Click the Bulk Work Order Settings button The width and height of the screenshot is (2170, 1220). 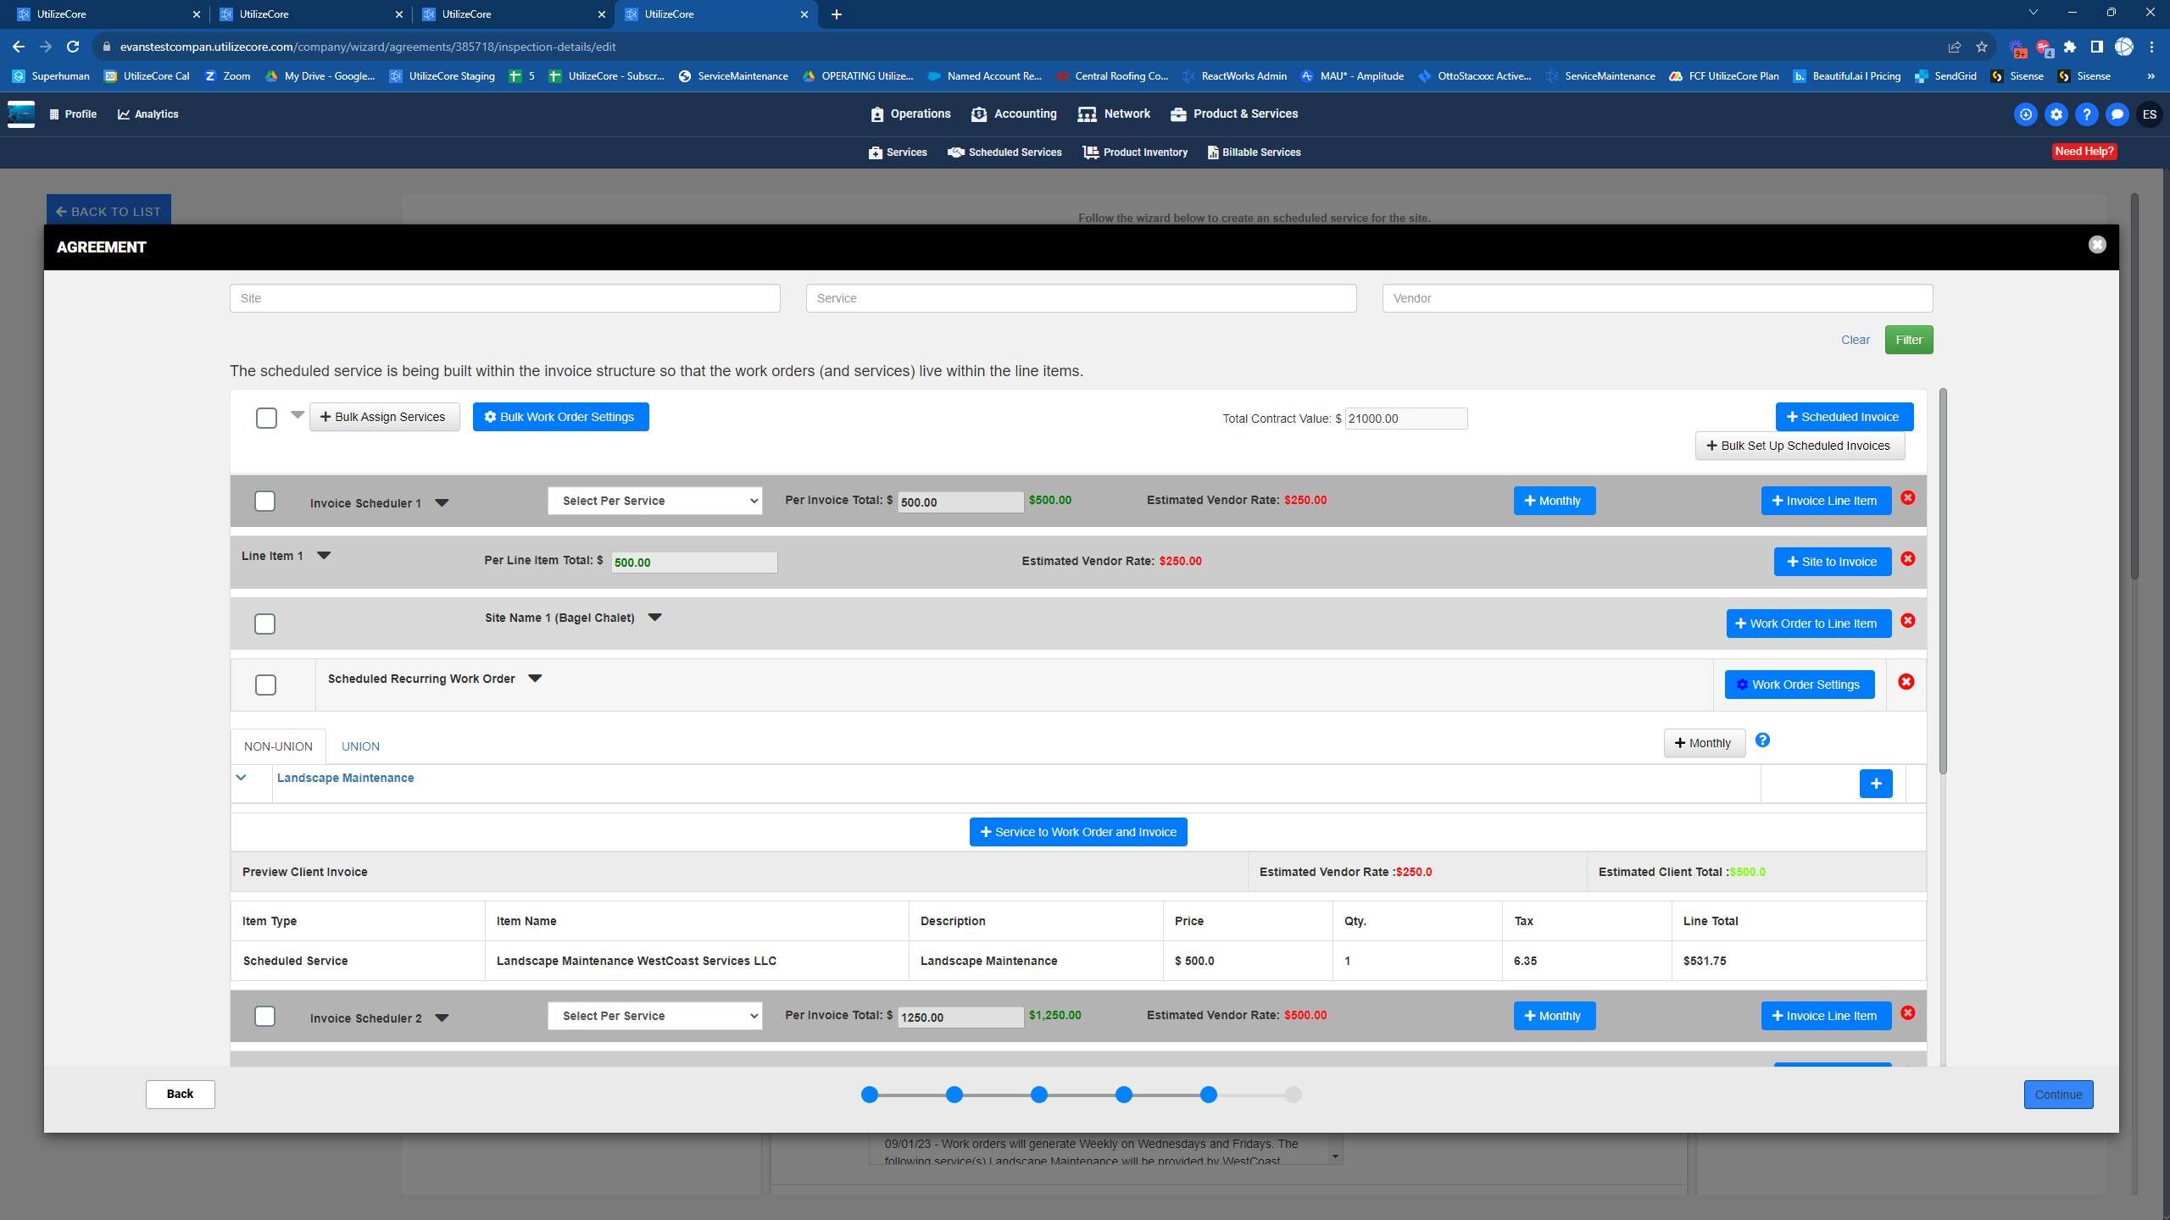tap(560, 417)
